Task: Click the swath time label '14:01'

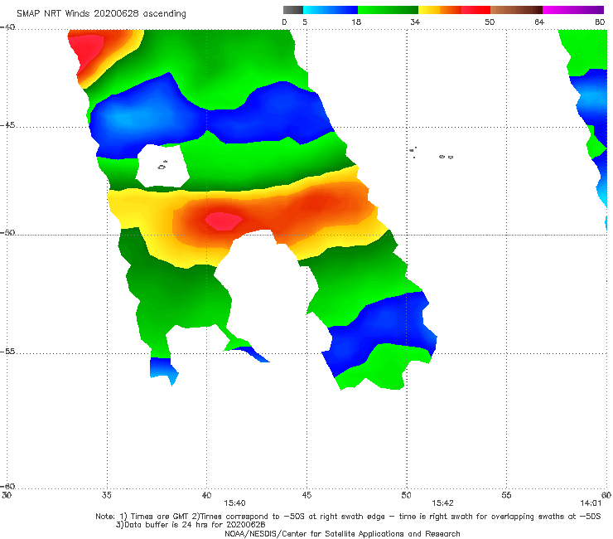Action: point(591,503)
